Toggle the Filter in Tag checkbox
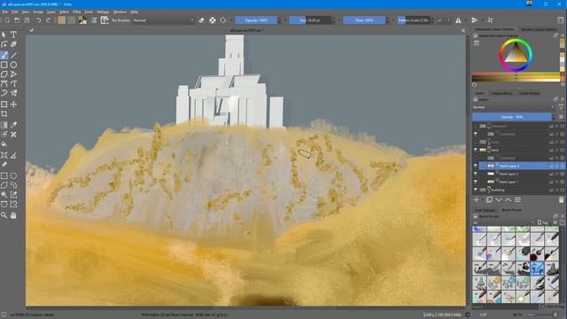The width and height of the screenshot is (567, 319). click(543, 307)
